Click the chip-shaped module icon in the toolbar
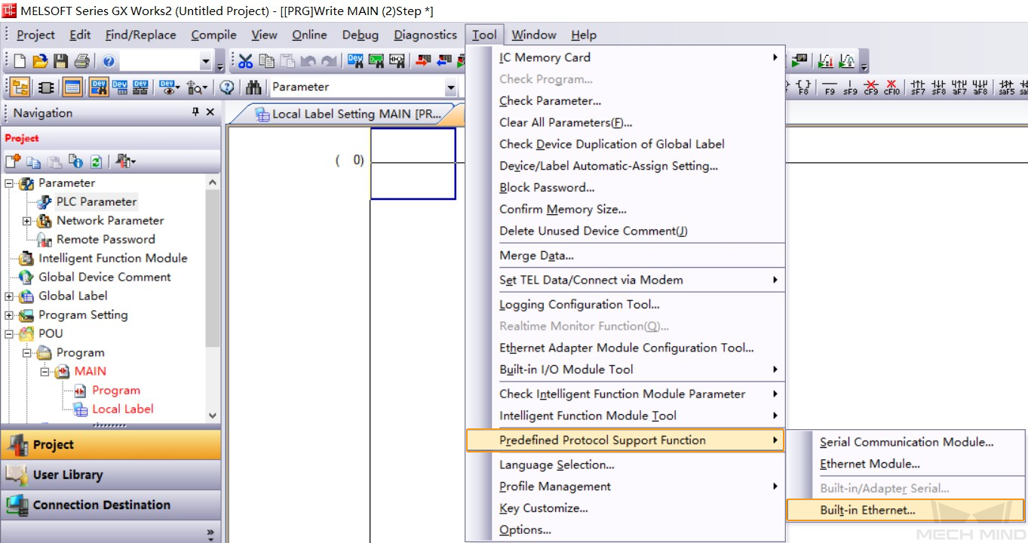The image size is (1028, 543). 45,87
